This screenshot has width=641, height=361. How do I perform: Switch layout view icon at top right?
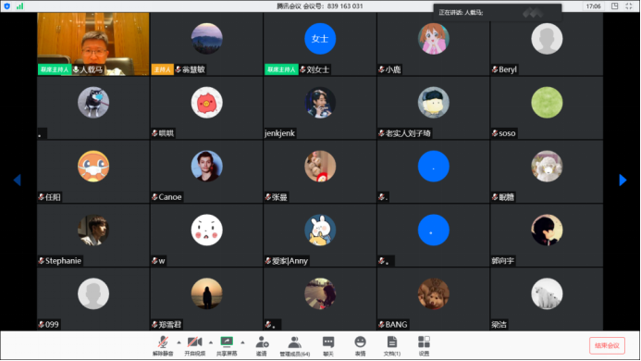[614, 6]
